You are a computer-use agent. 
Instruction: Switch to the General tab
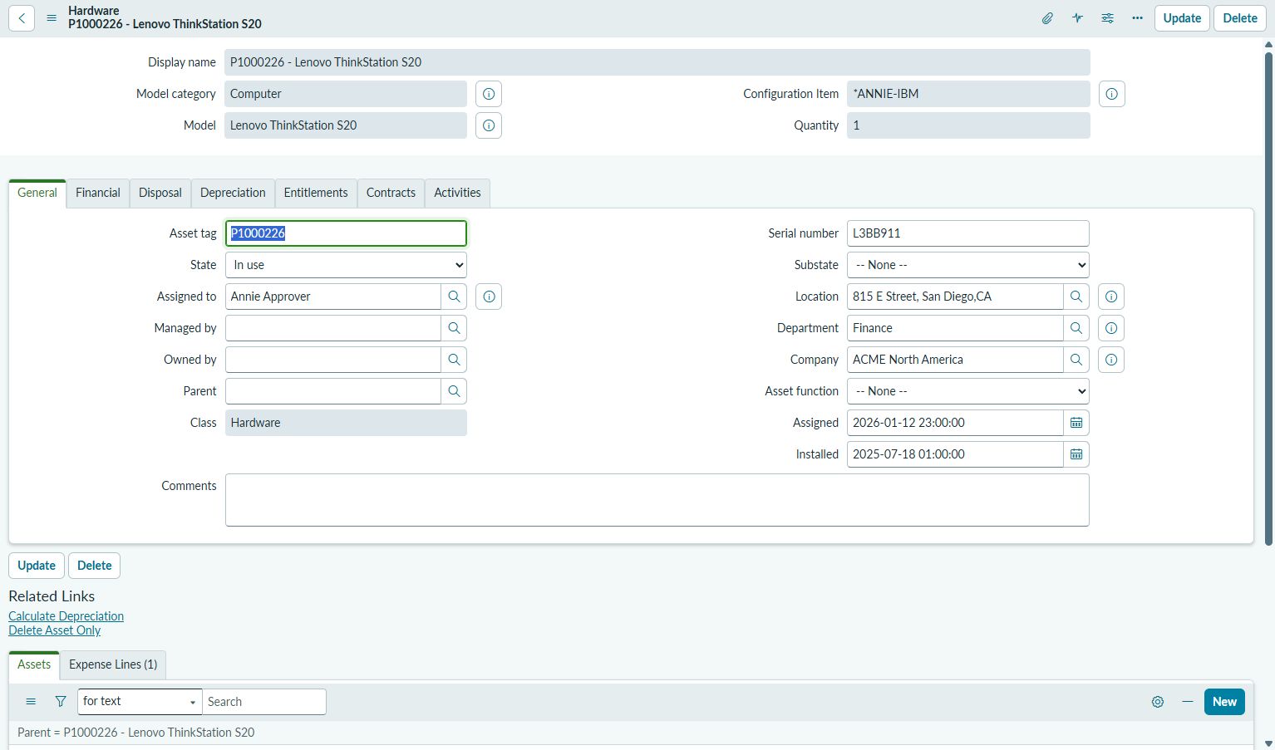[x=37, y=193]
